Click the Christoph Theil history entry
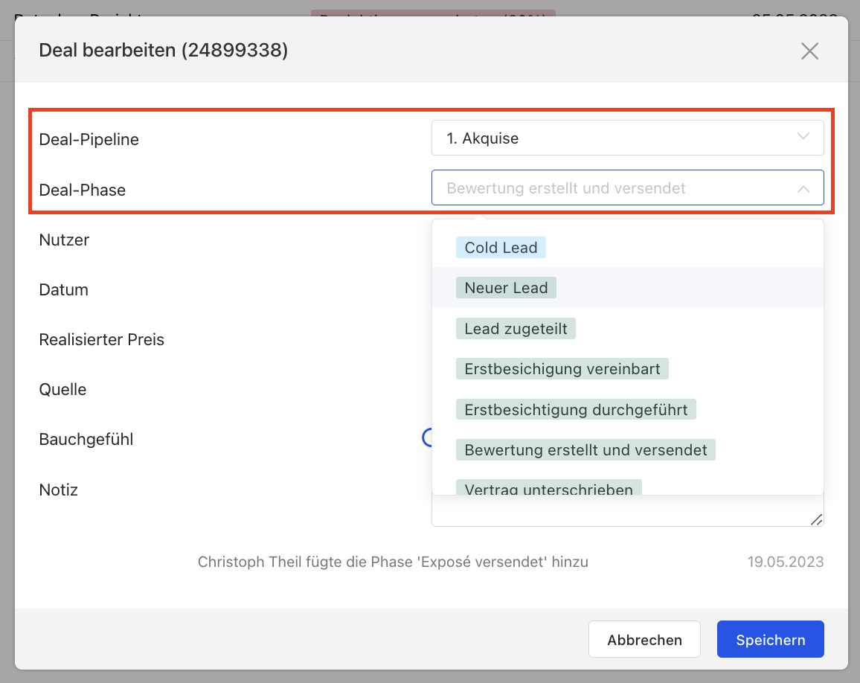Screen dimensions: 860x683 pos(393,562)
